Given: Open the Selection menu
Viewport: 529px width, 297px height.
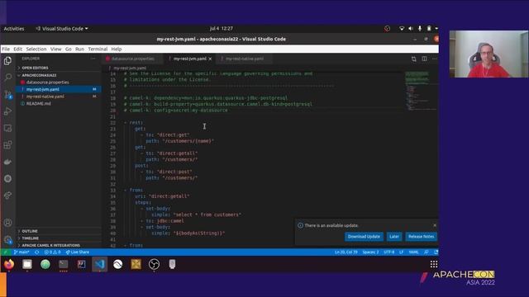Looking at the screenshot, I should [x=36, y=49].
